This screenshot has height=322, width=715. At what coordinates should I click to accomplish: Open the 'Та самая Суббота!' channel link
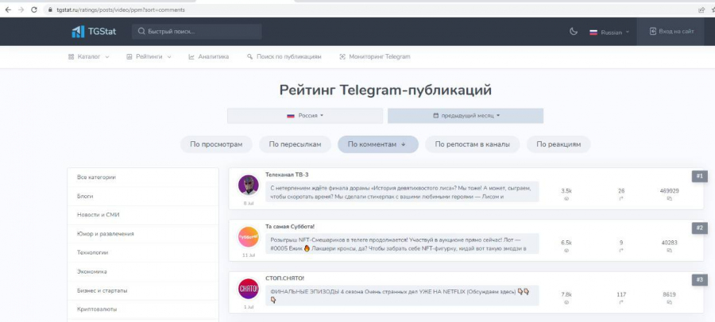(290, 226)
